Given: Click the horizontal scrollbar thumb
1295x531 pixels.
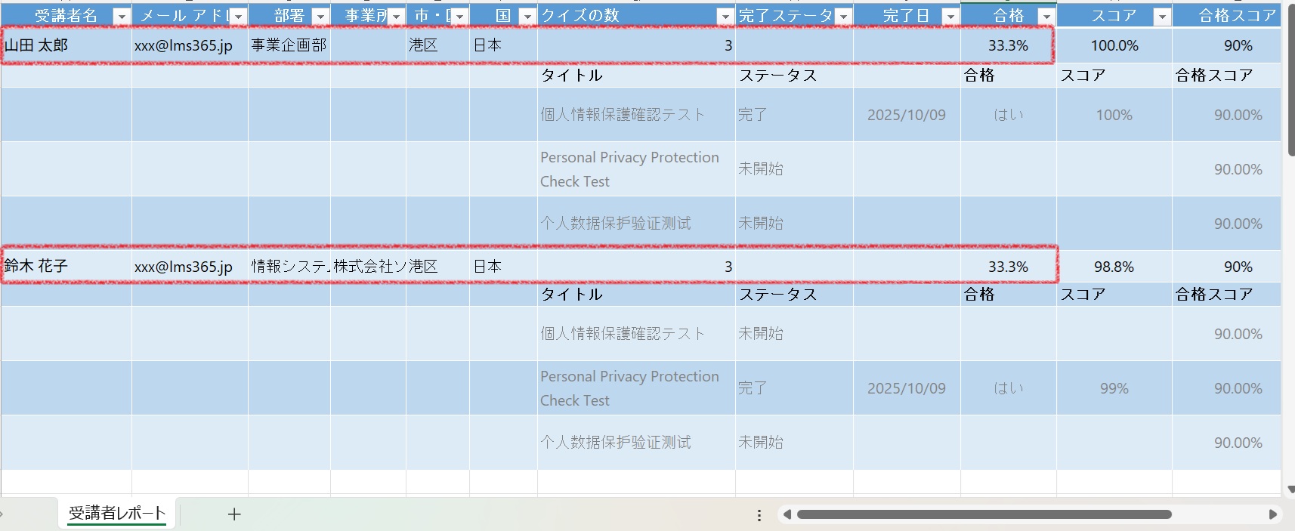Looking at the screenshot, I should pos(984,514).
